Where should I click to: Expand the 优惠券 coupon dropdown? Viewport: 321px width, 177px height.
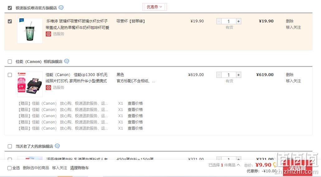pos(154,7)
